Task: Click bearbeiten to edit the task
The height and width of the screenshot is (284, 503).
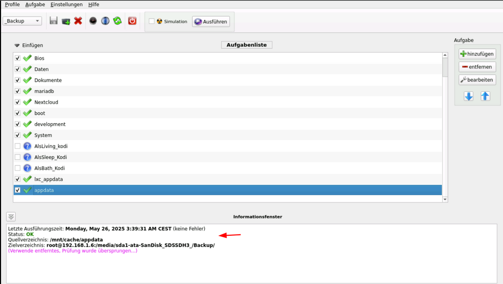Action: 477,80
